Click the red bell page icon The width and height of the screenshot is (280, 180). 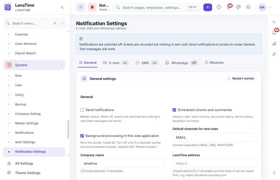(x=92, y=7)
